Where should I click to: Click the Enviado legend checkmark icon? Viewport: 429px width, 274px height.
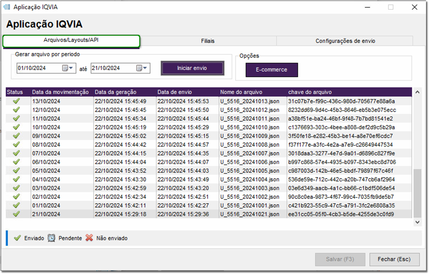click(17, 238)
